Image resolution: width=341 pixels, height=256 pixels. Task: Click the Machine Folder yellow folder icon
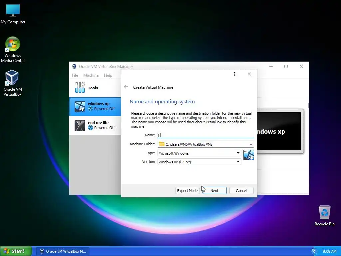[x=162, y=144]
